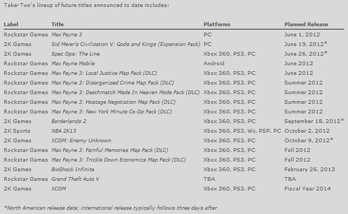Click the Local Justice Map Pack title
The image size is (348, 214).
click(x=104, y=73)
